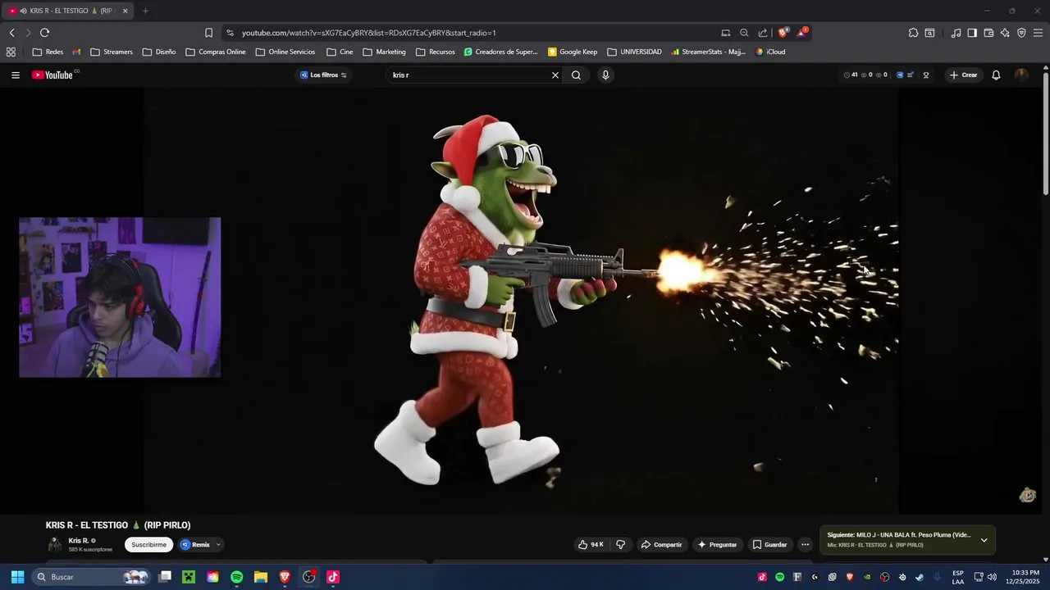
Task: Open the browser extensions puzzle icon
Action: [913, 33]
